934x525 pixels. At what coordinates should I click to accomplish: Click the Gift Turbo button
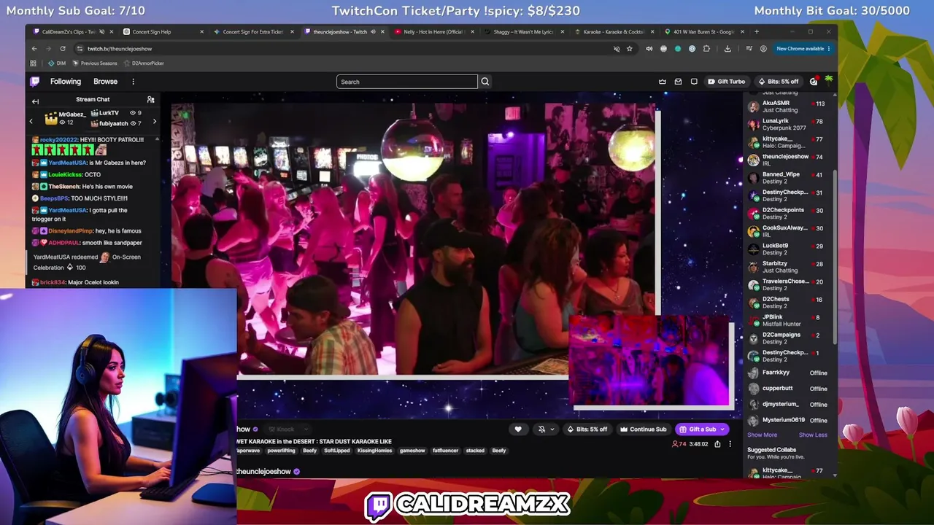point(727,82)
